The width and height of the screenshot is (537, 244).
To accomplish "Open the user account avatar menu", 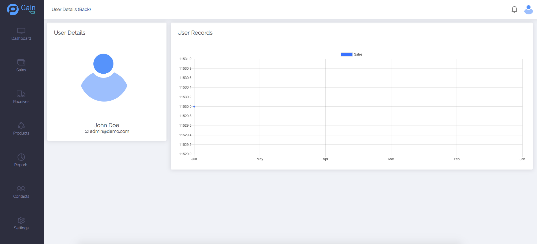I will (528, 10).
